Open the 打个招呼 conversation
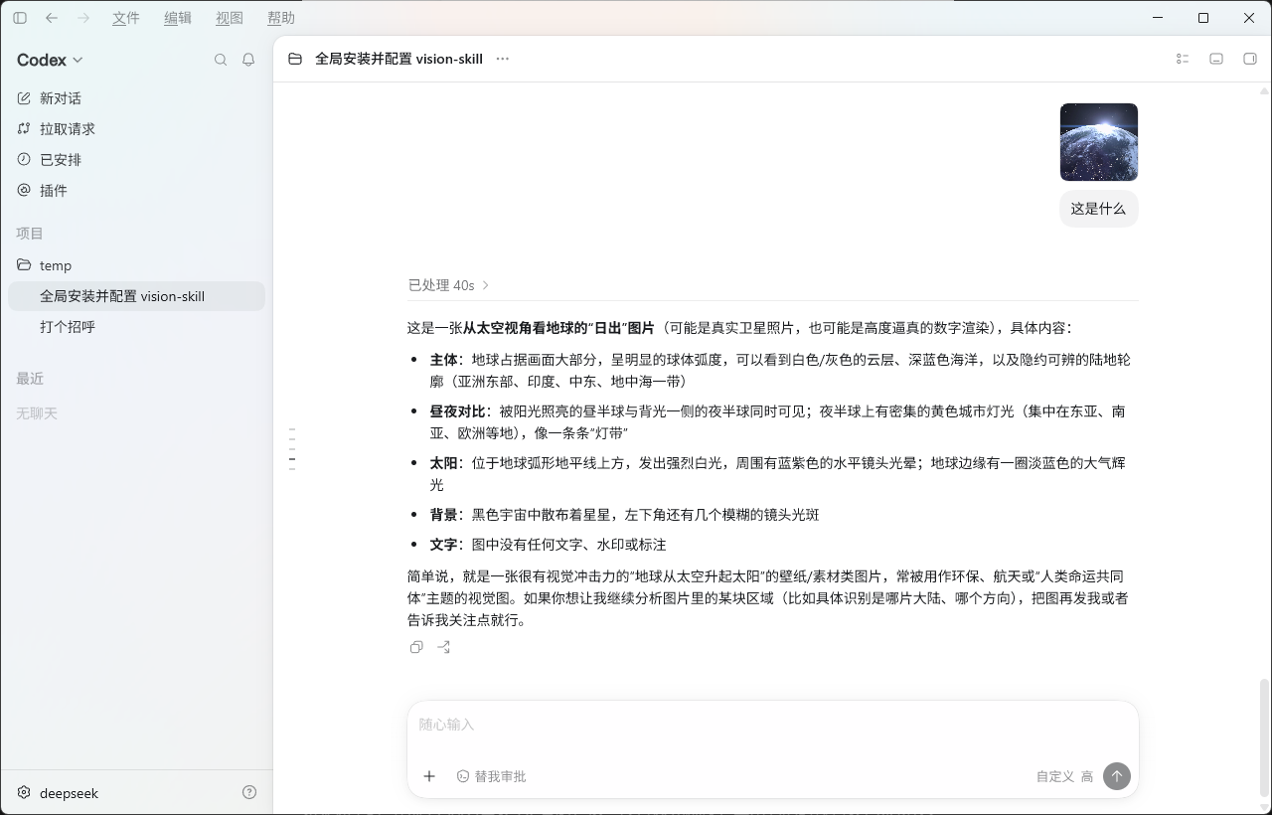The height and width of the screenshot is (815, 1272). coord(136,327)
